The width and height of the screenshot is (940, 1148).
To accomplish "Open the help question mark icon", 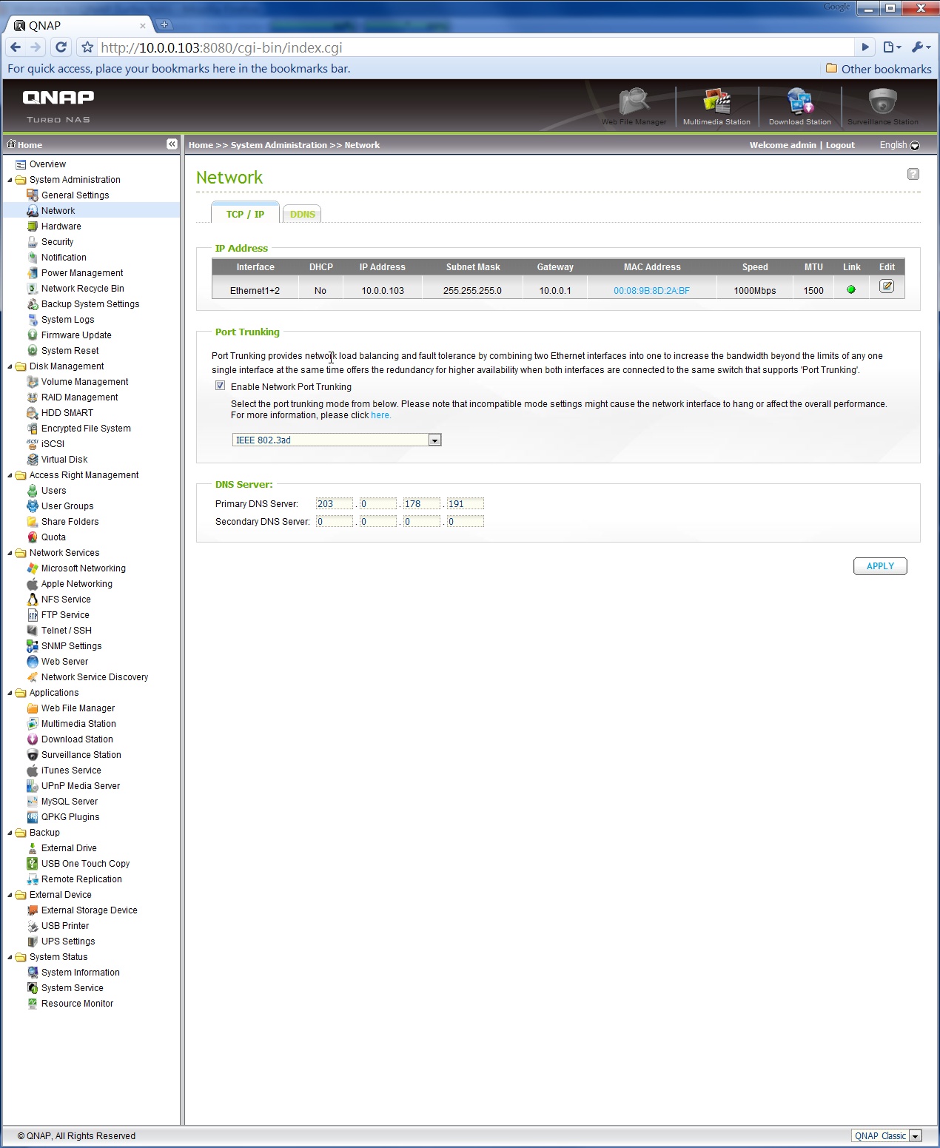I will pyautogui.click(x=913, y=174).
